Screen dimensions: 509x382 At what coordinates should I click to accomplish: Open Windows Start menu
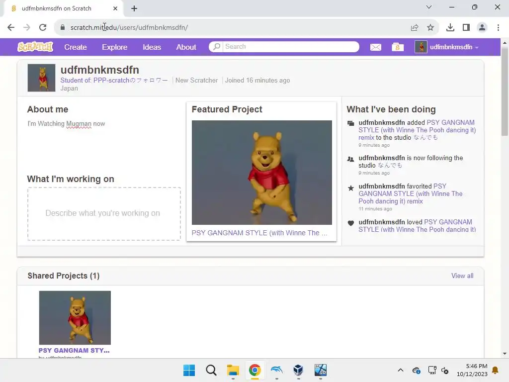coord(189,370)
